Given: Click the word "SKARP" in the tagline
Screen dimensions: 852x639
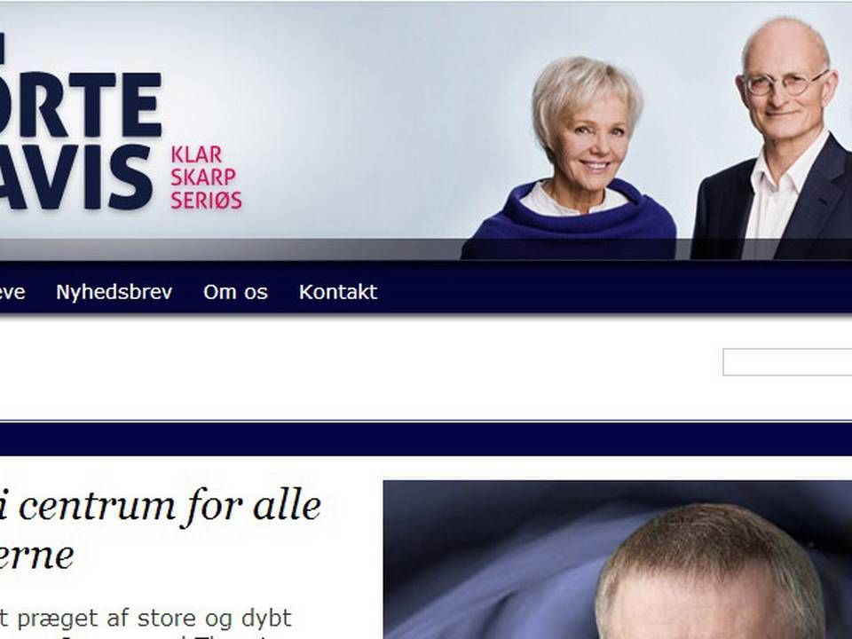Looking at the screenshot, I should point(203,177).
